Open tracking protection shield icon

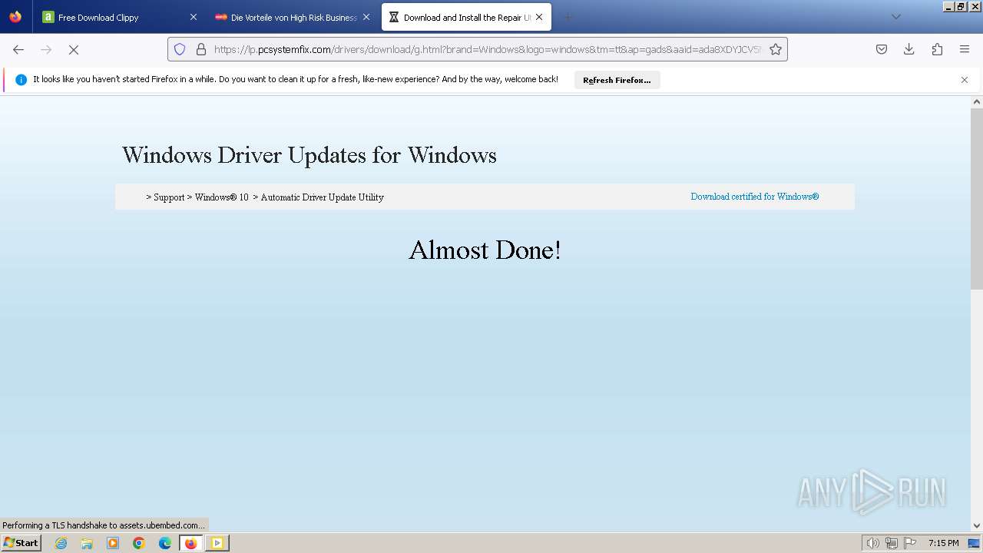(x=180, y=49)
